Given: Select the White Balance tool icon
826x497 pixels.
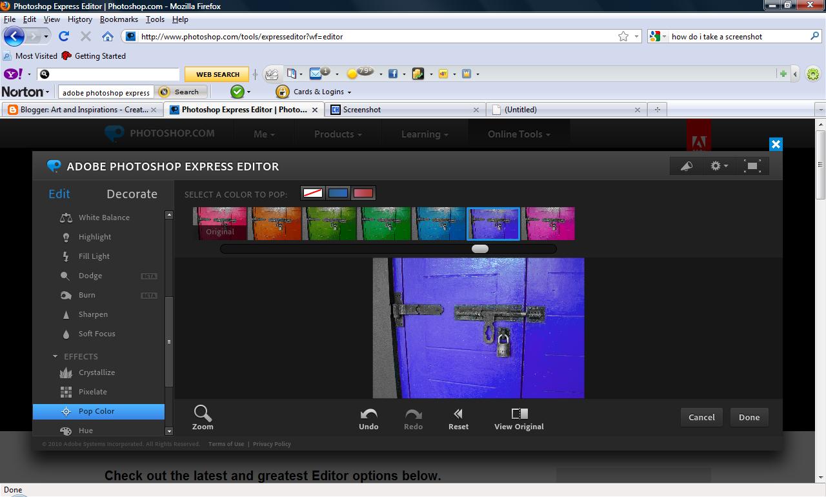Looking at the screenshot, I should (66, 218).
